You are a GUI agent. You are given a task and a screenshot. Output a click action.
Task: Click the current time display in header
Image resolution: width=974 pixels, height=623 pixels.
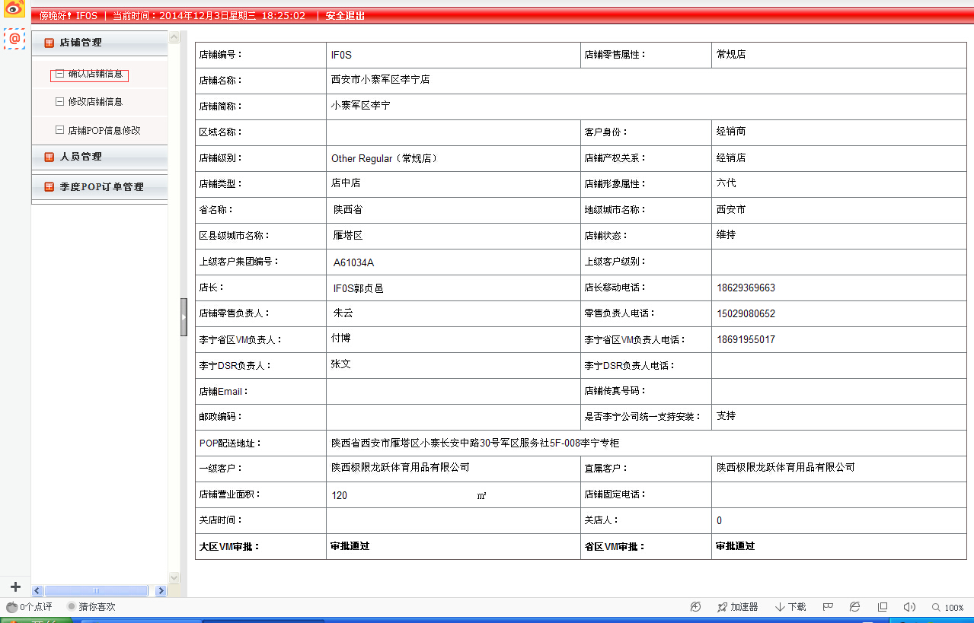[209, 16]
